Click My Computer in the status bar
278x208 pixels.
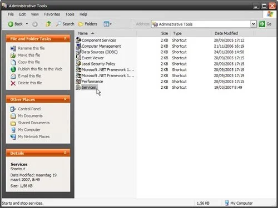pyautogui.click(x=239, y=203)
